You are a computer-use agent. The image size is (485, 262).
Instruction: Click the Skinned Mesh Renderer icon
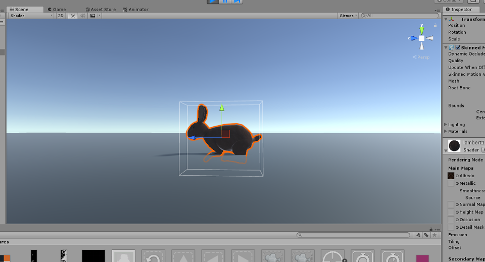(452, 47)
